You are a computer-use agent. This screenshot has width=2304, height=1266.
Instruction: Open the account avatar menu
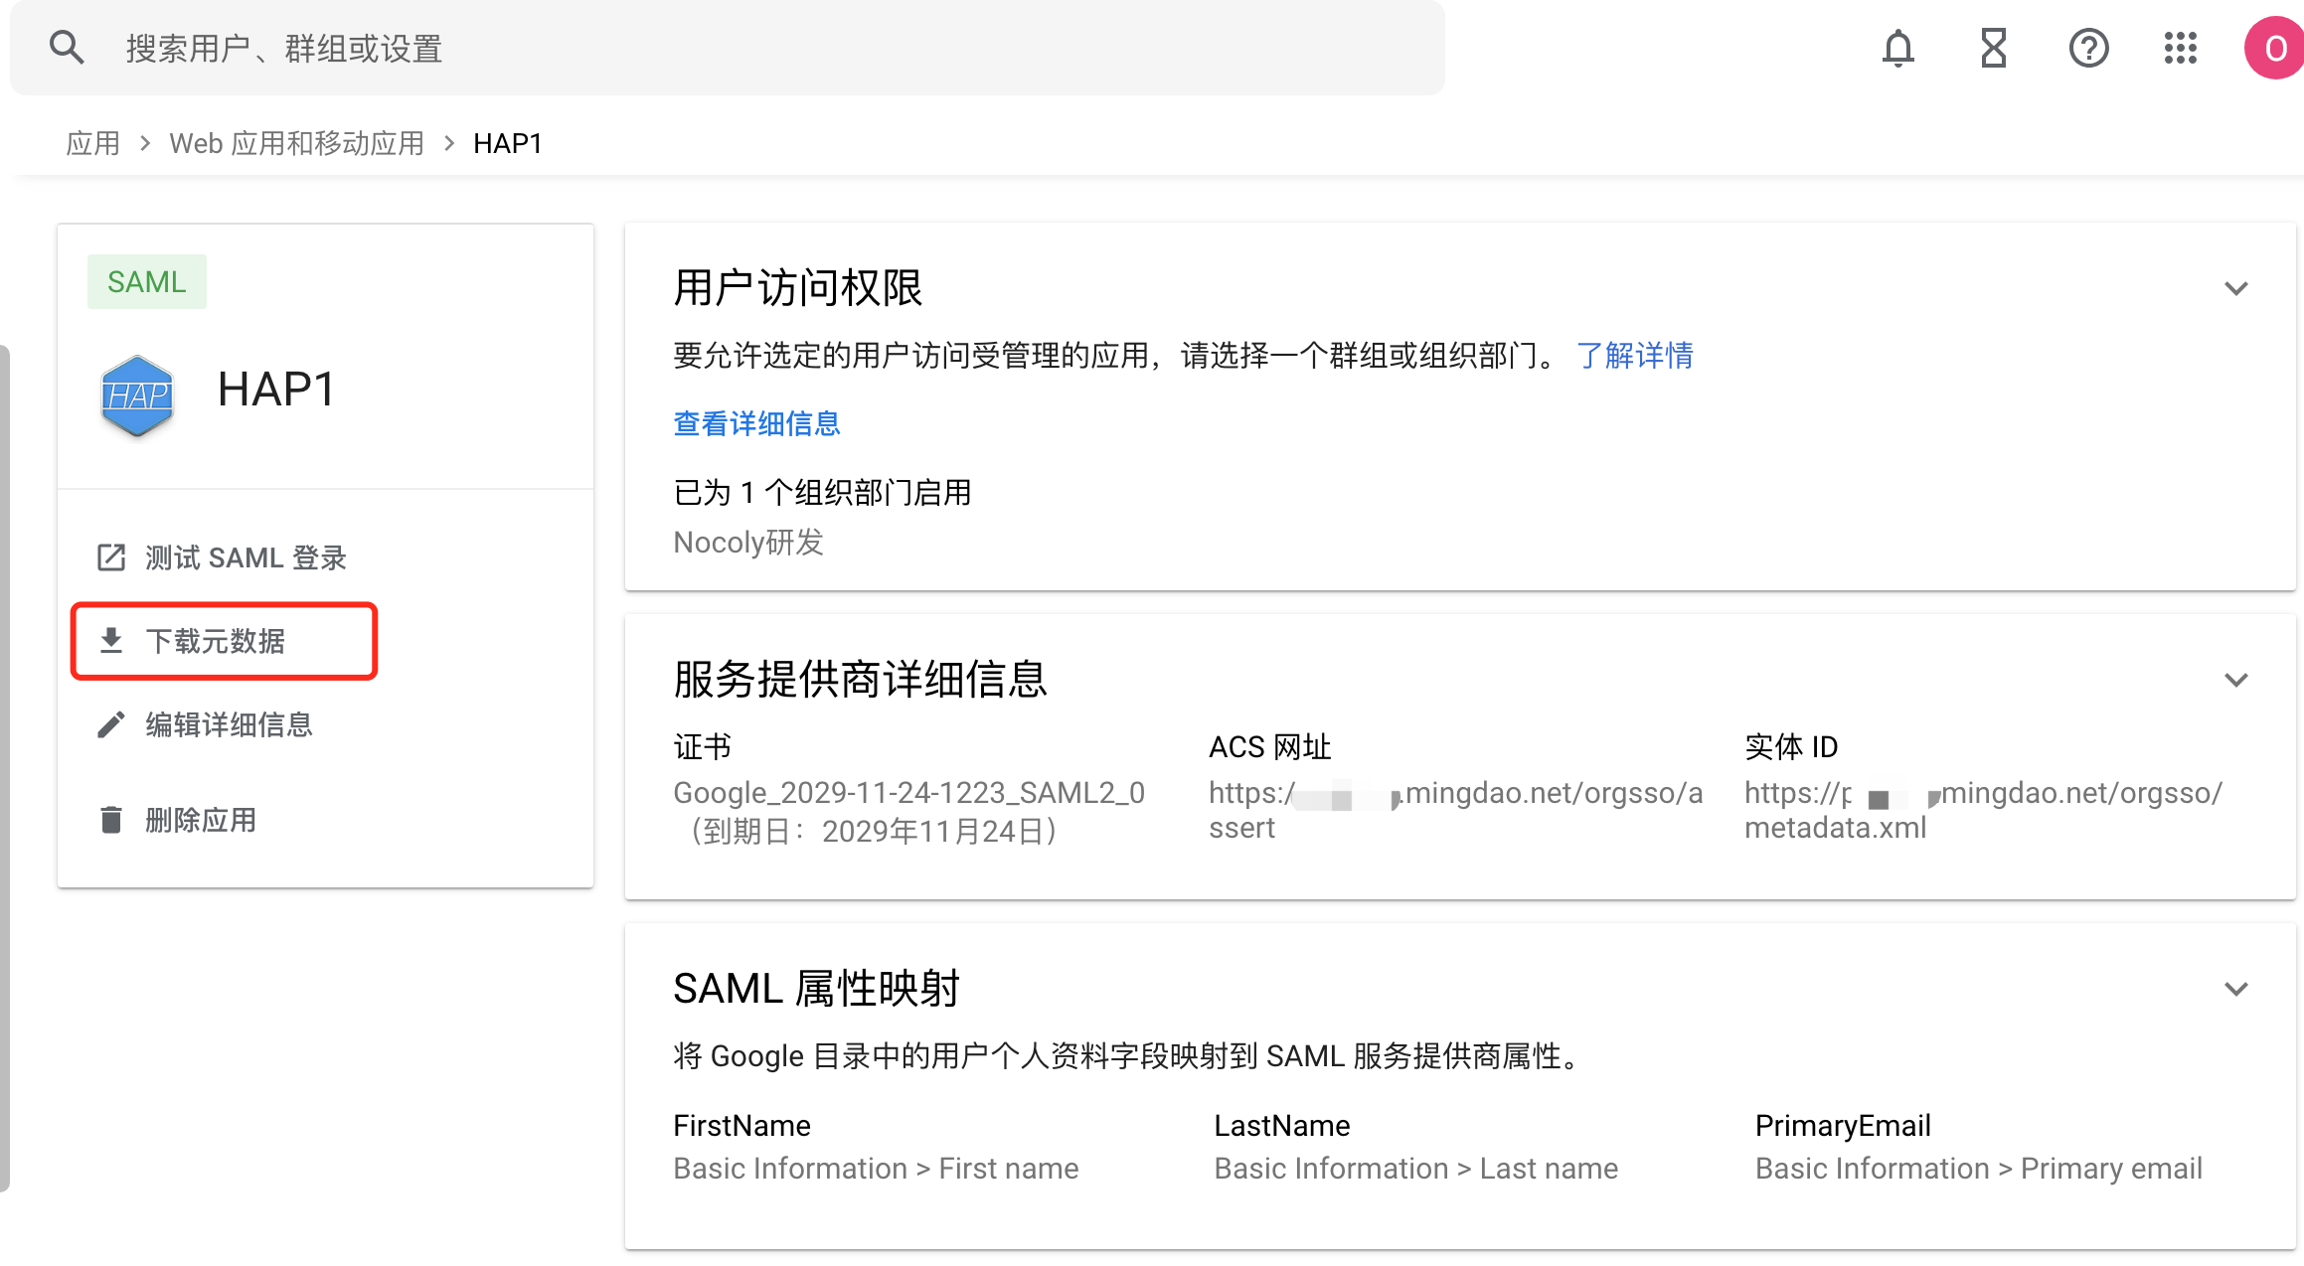[2274, 48]
